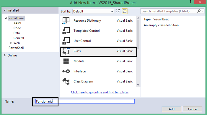Click the 'An empty class definition' description
The image size is (207, 115).
(x=161, y=25)
